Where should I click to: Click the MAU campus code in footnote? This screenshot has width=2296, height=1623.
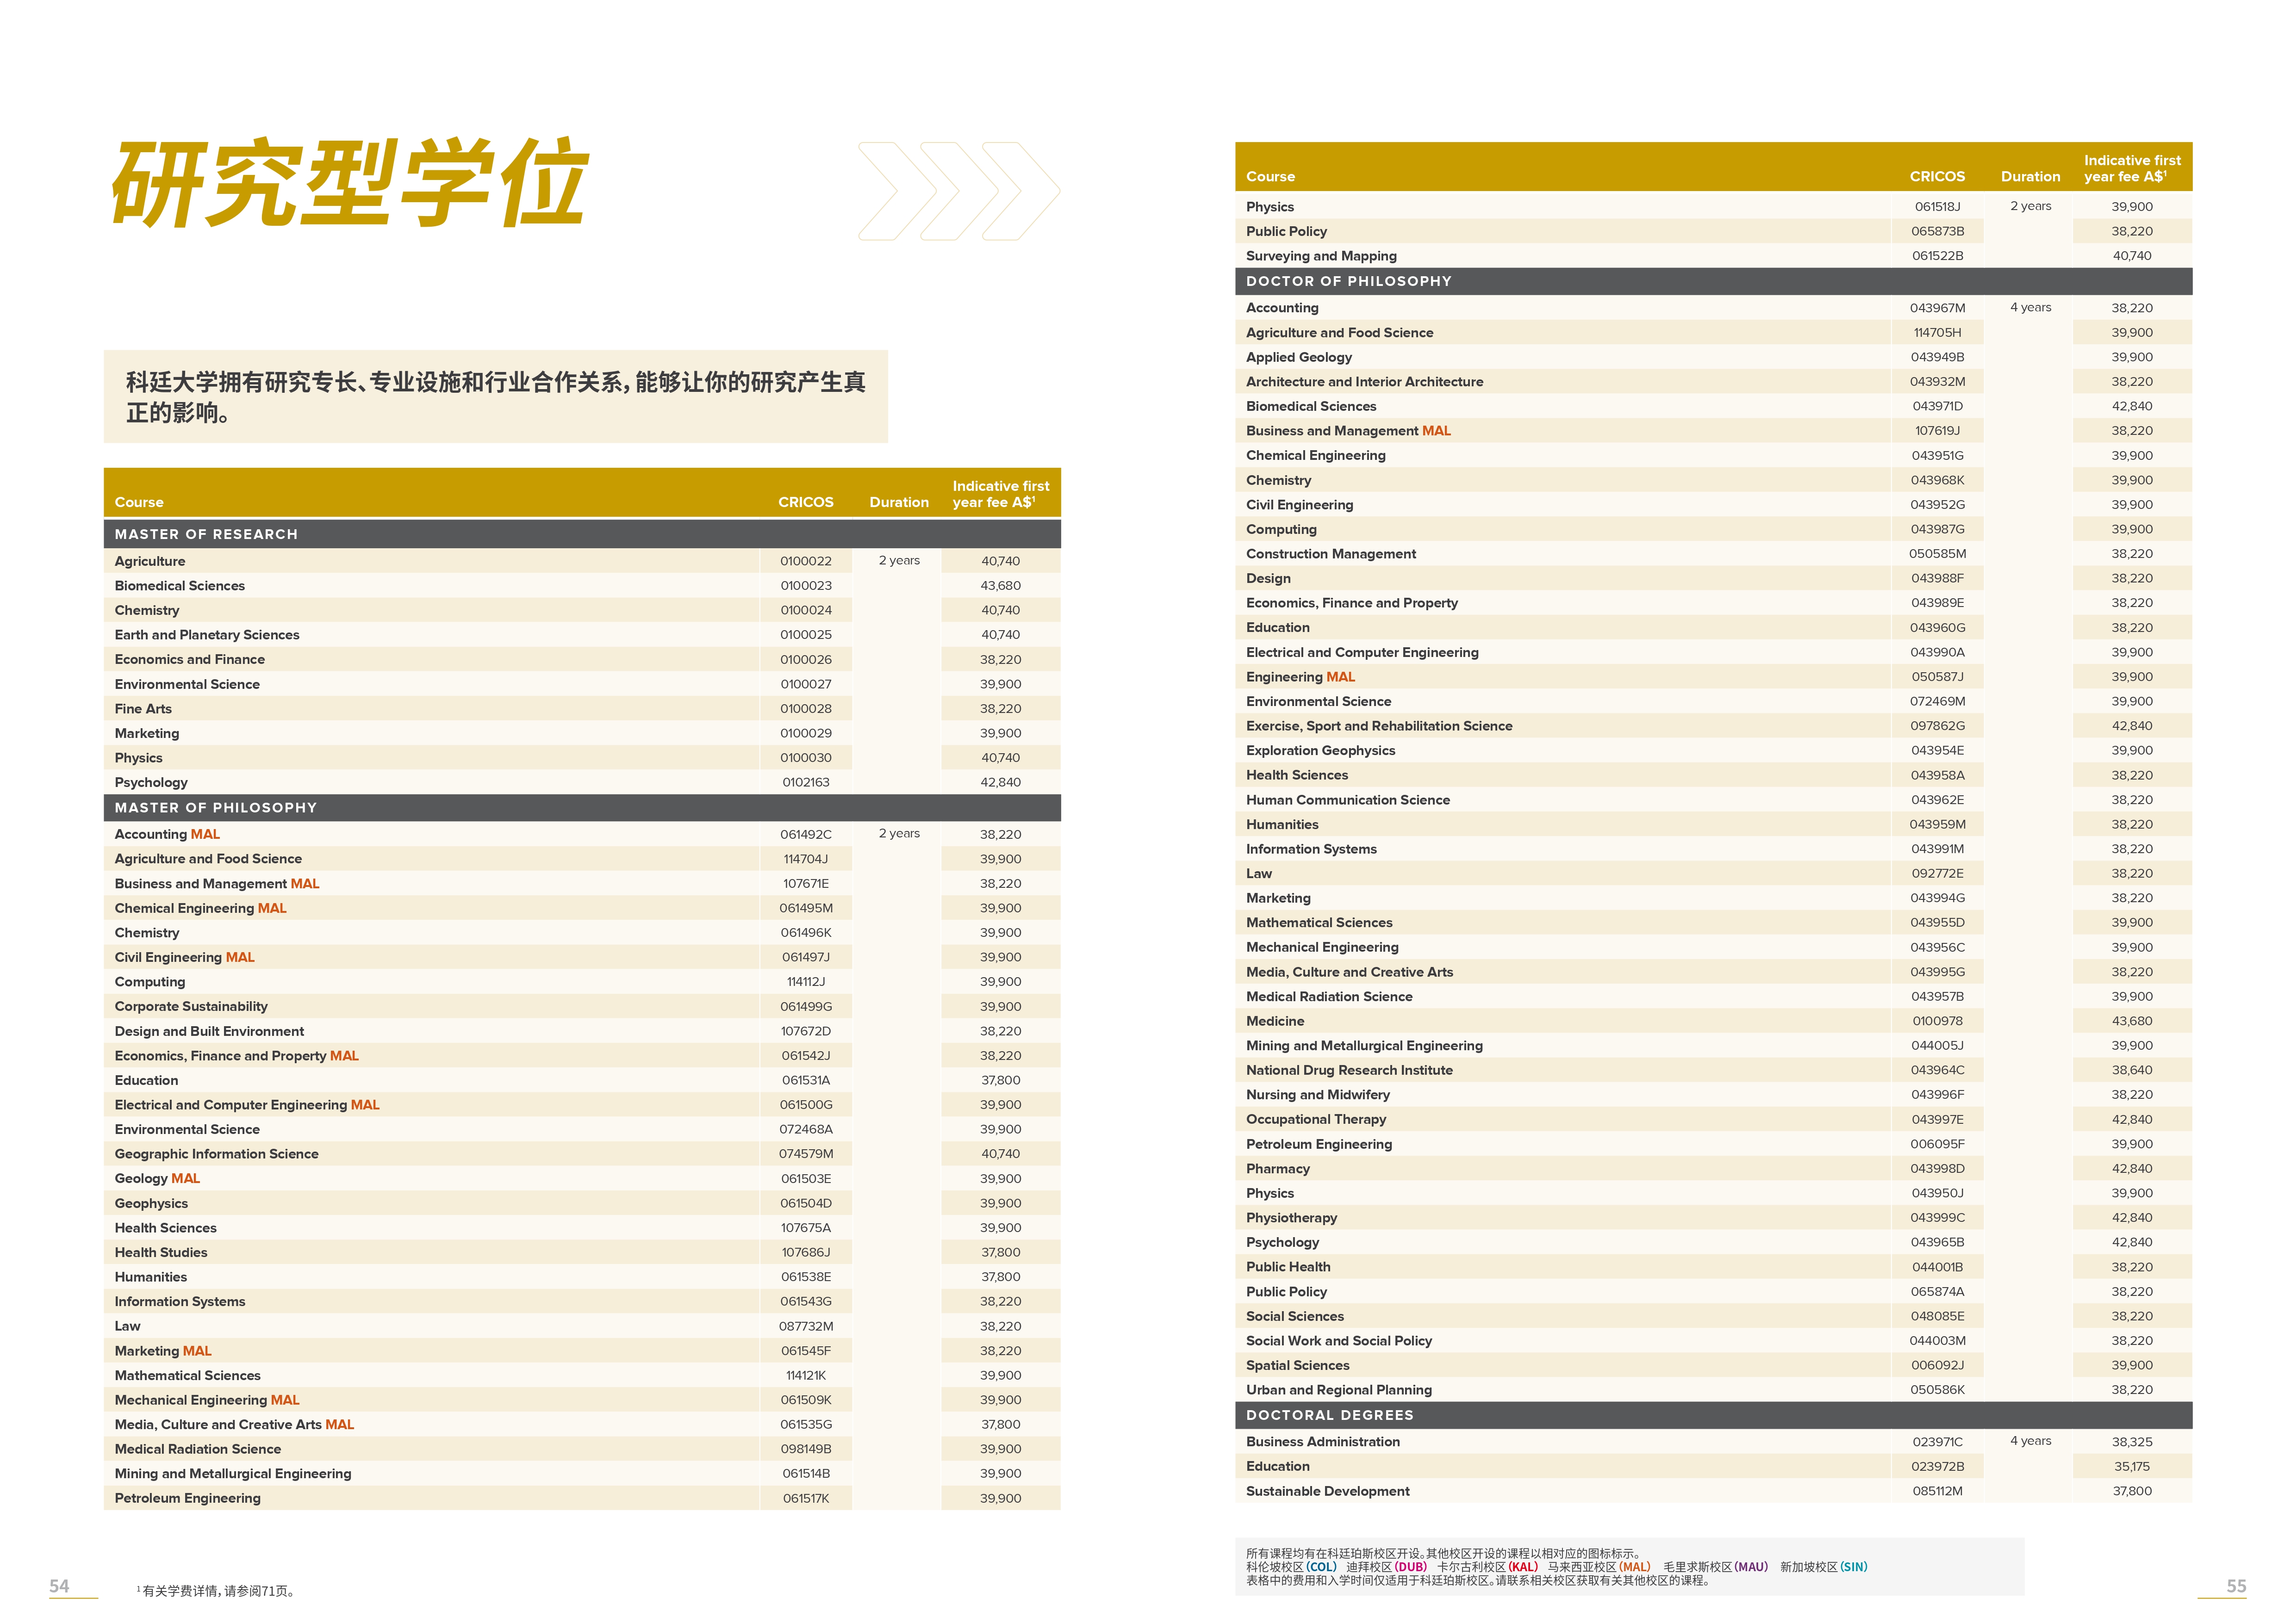(1750, 1567)
